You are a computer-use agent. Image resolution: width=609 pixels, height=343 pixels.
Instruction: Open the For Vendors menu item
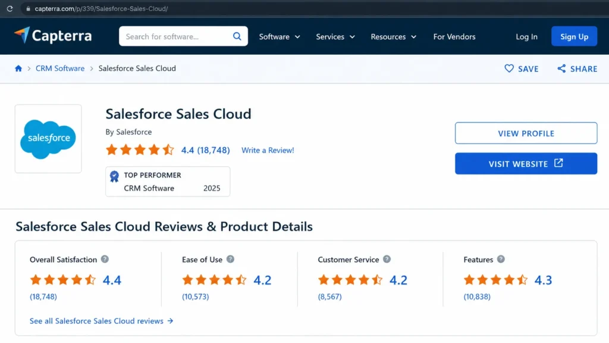[454, 36]
